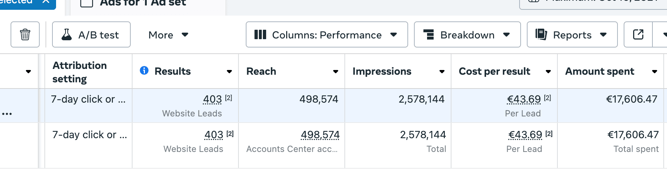Click the export share icon button
The width and height of the screenshot is (667, 169).
point(638,35)
